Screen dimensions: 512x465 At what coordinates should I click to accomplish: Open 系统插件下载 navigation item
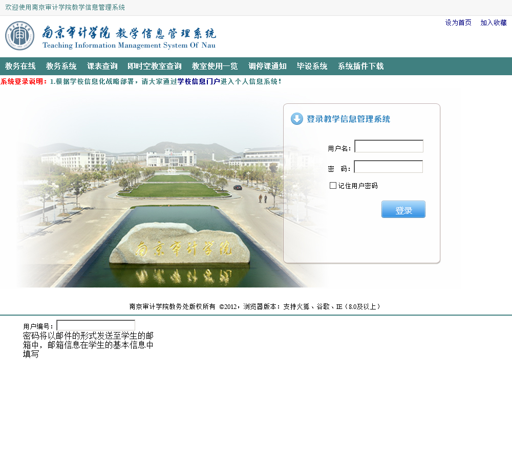coord(361,66)
